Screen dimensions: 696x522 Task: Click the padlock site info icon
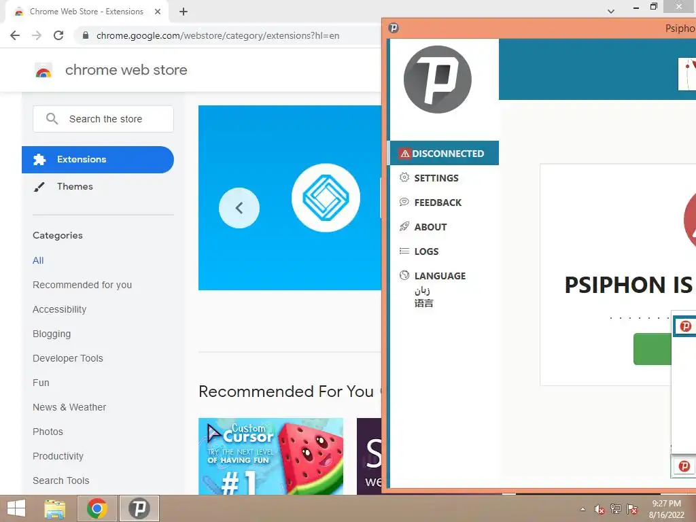tap(86, 35)
